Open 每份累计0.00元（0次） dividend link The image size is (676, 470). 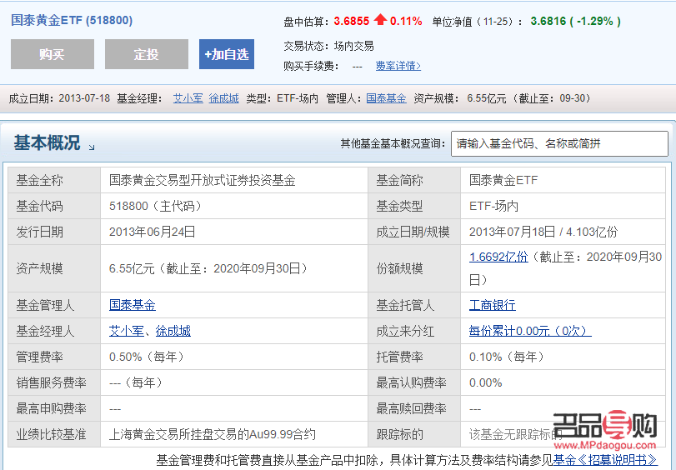530,331
